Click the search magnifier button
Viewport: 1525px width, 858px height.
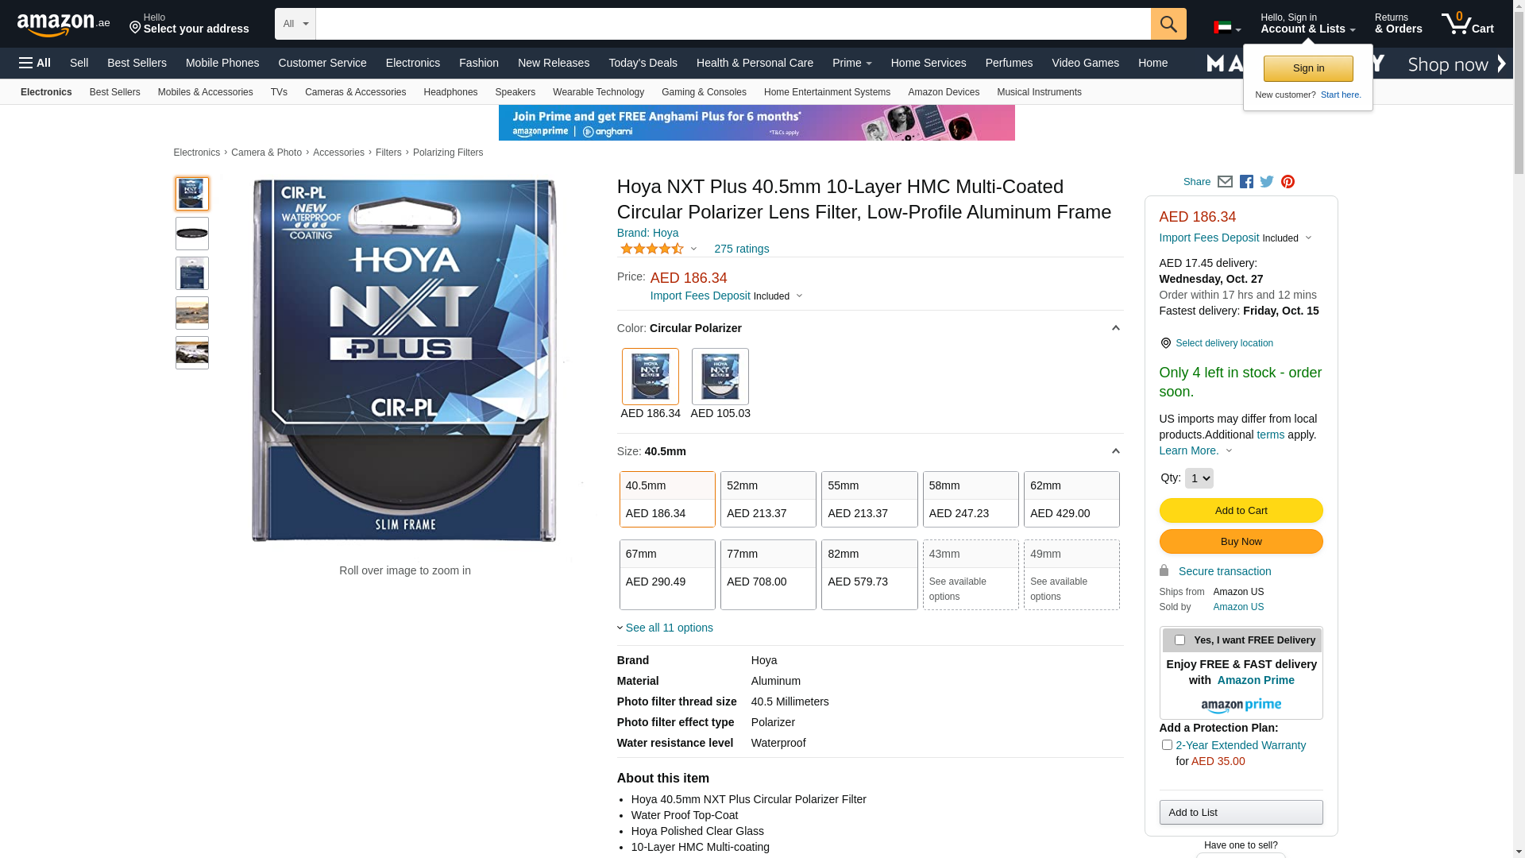[1168, 24]
